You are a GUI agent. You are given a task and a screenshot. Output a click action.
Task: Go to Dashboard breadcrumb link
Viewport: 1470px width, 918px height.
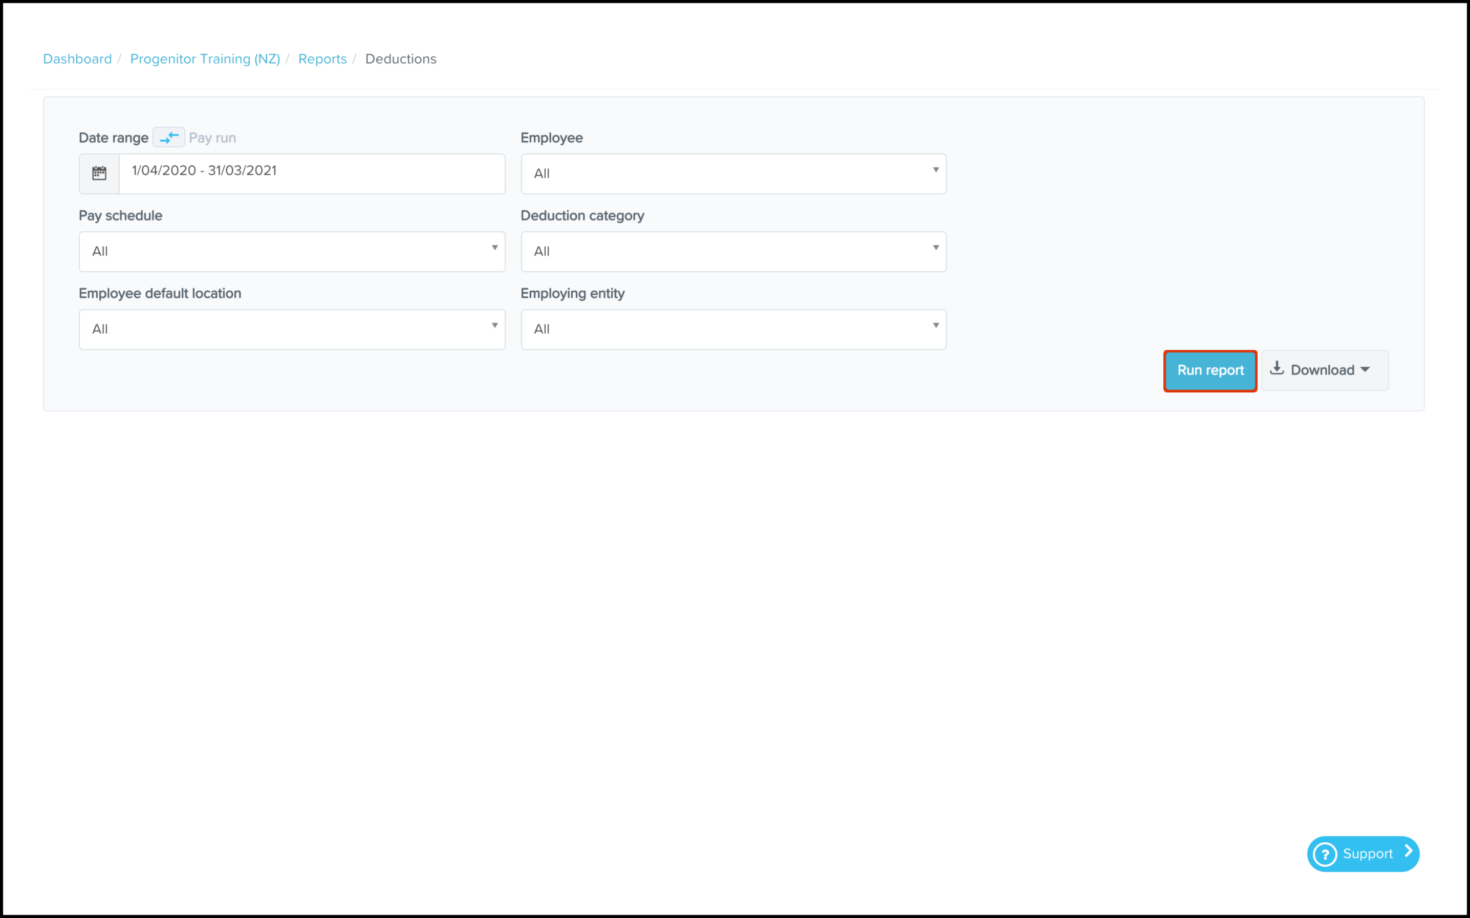77,59
